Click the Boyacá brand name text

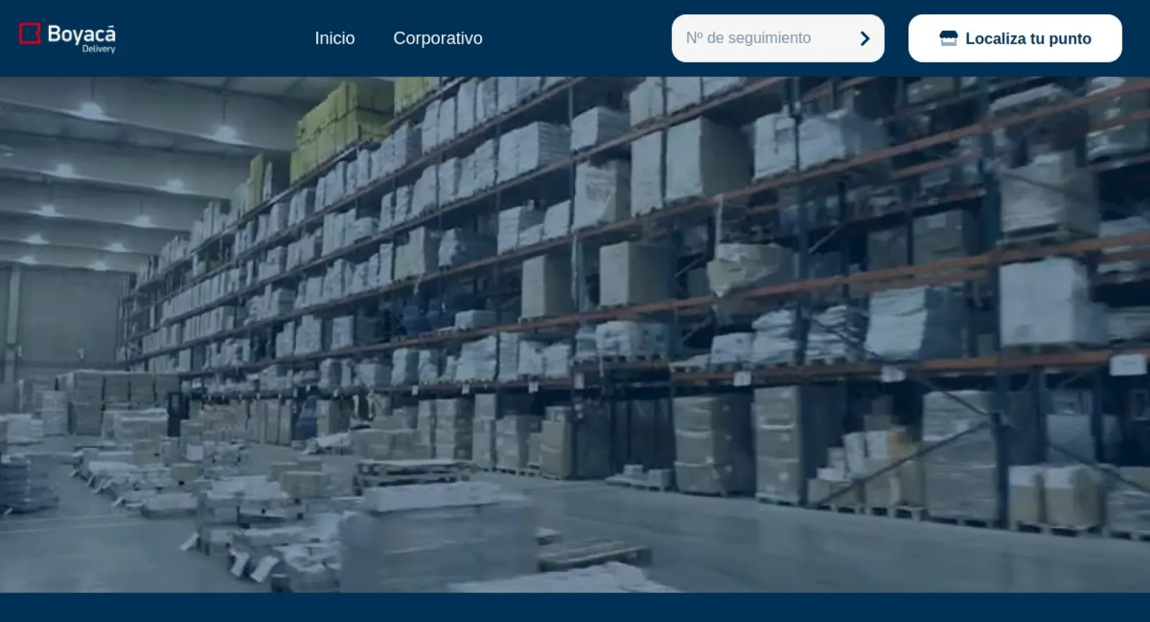click(81, 33)
